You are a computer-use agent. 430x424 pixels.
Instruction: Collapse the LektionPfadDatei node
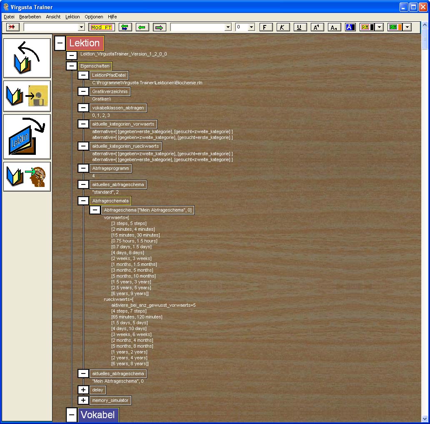pyautogui.click(x=83, y=75)
